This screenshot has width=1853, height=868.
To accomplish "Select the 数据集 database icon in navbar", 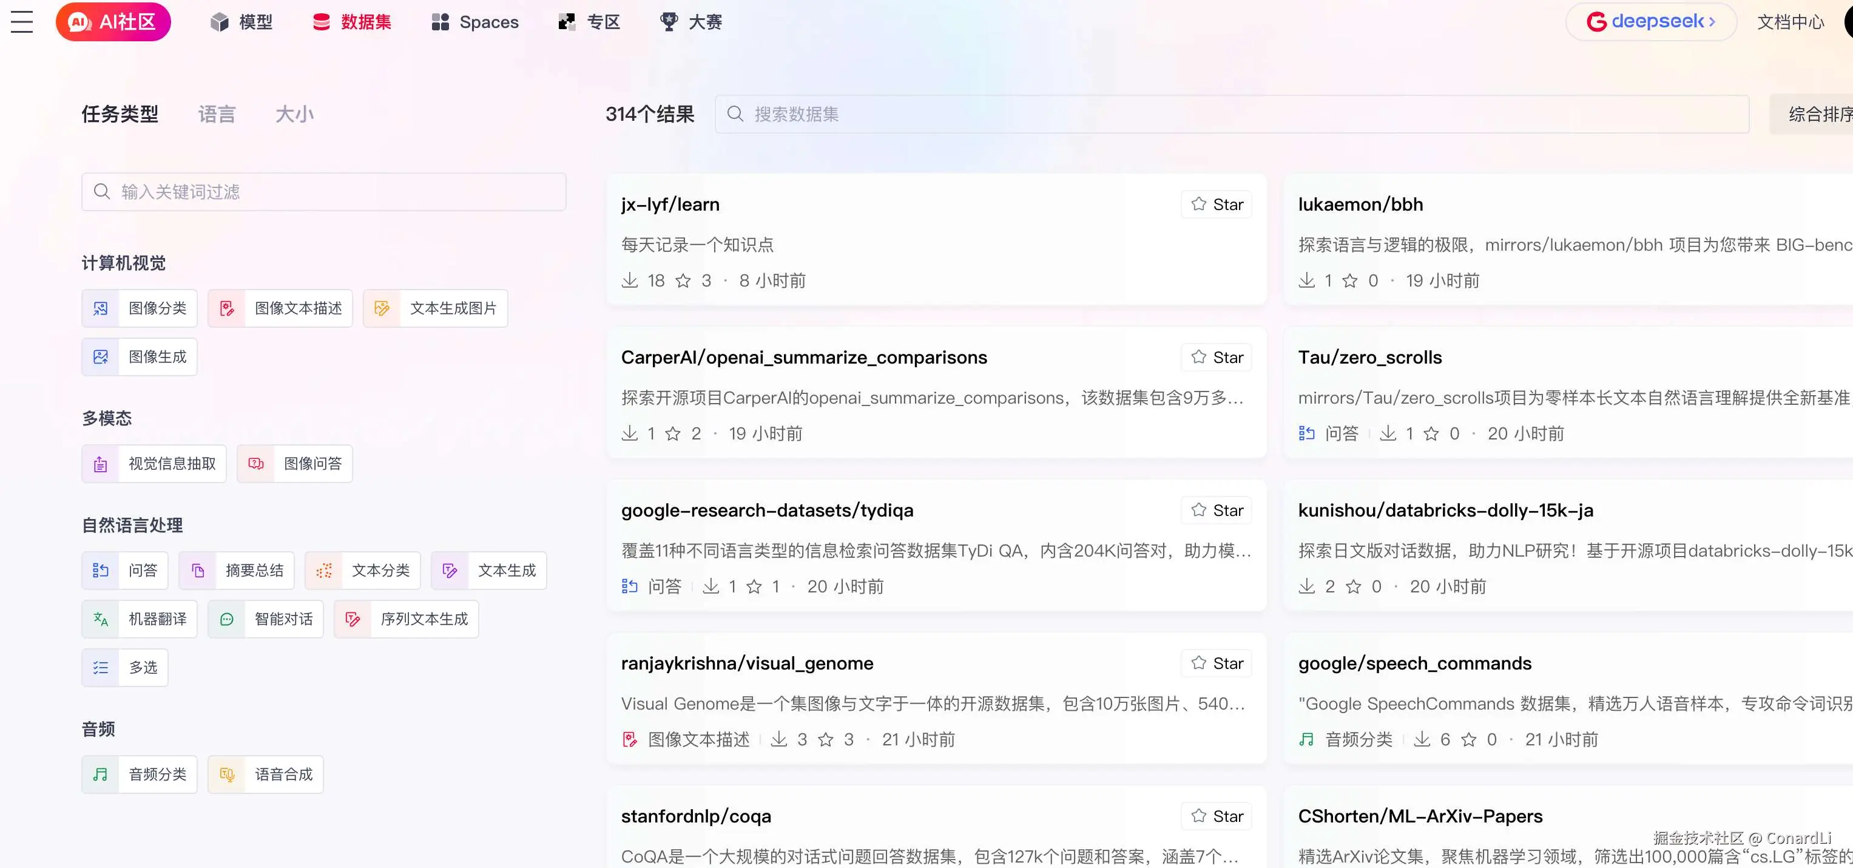I will click(x=321, y=22).
